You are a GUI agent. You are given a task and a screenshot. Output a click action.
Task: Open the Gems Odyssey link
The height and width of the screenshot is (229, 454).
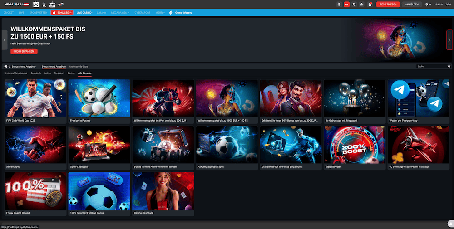pos(183,13)
